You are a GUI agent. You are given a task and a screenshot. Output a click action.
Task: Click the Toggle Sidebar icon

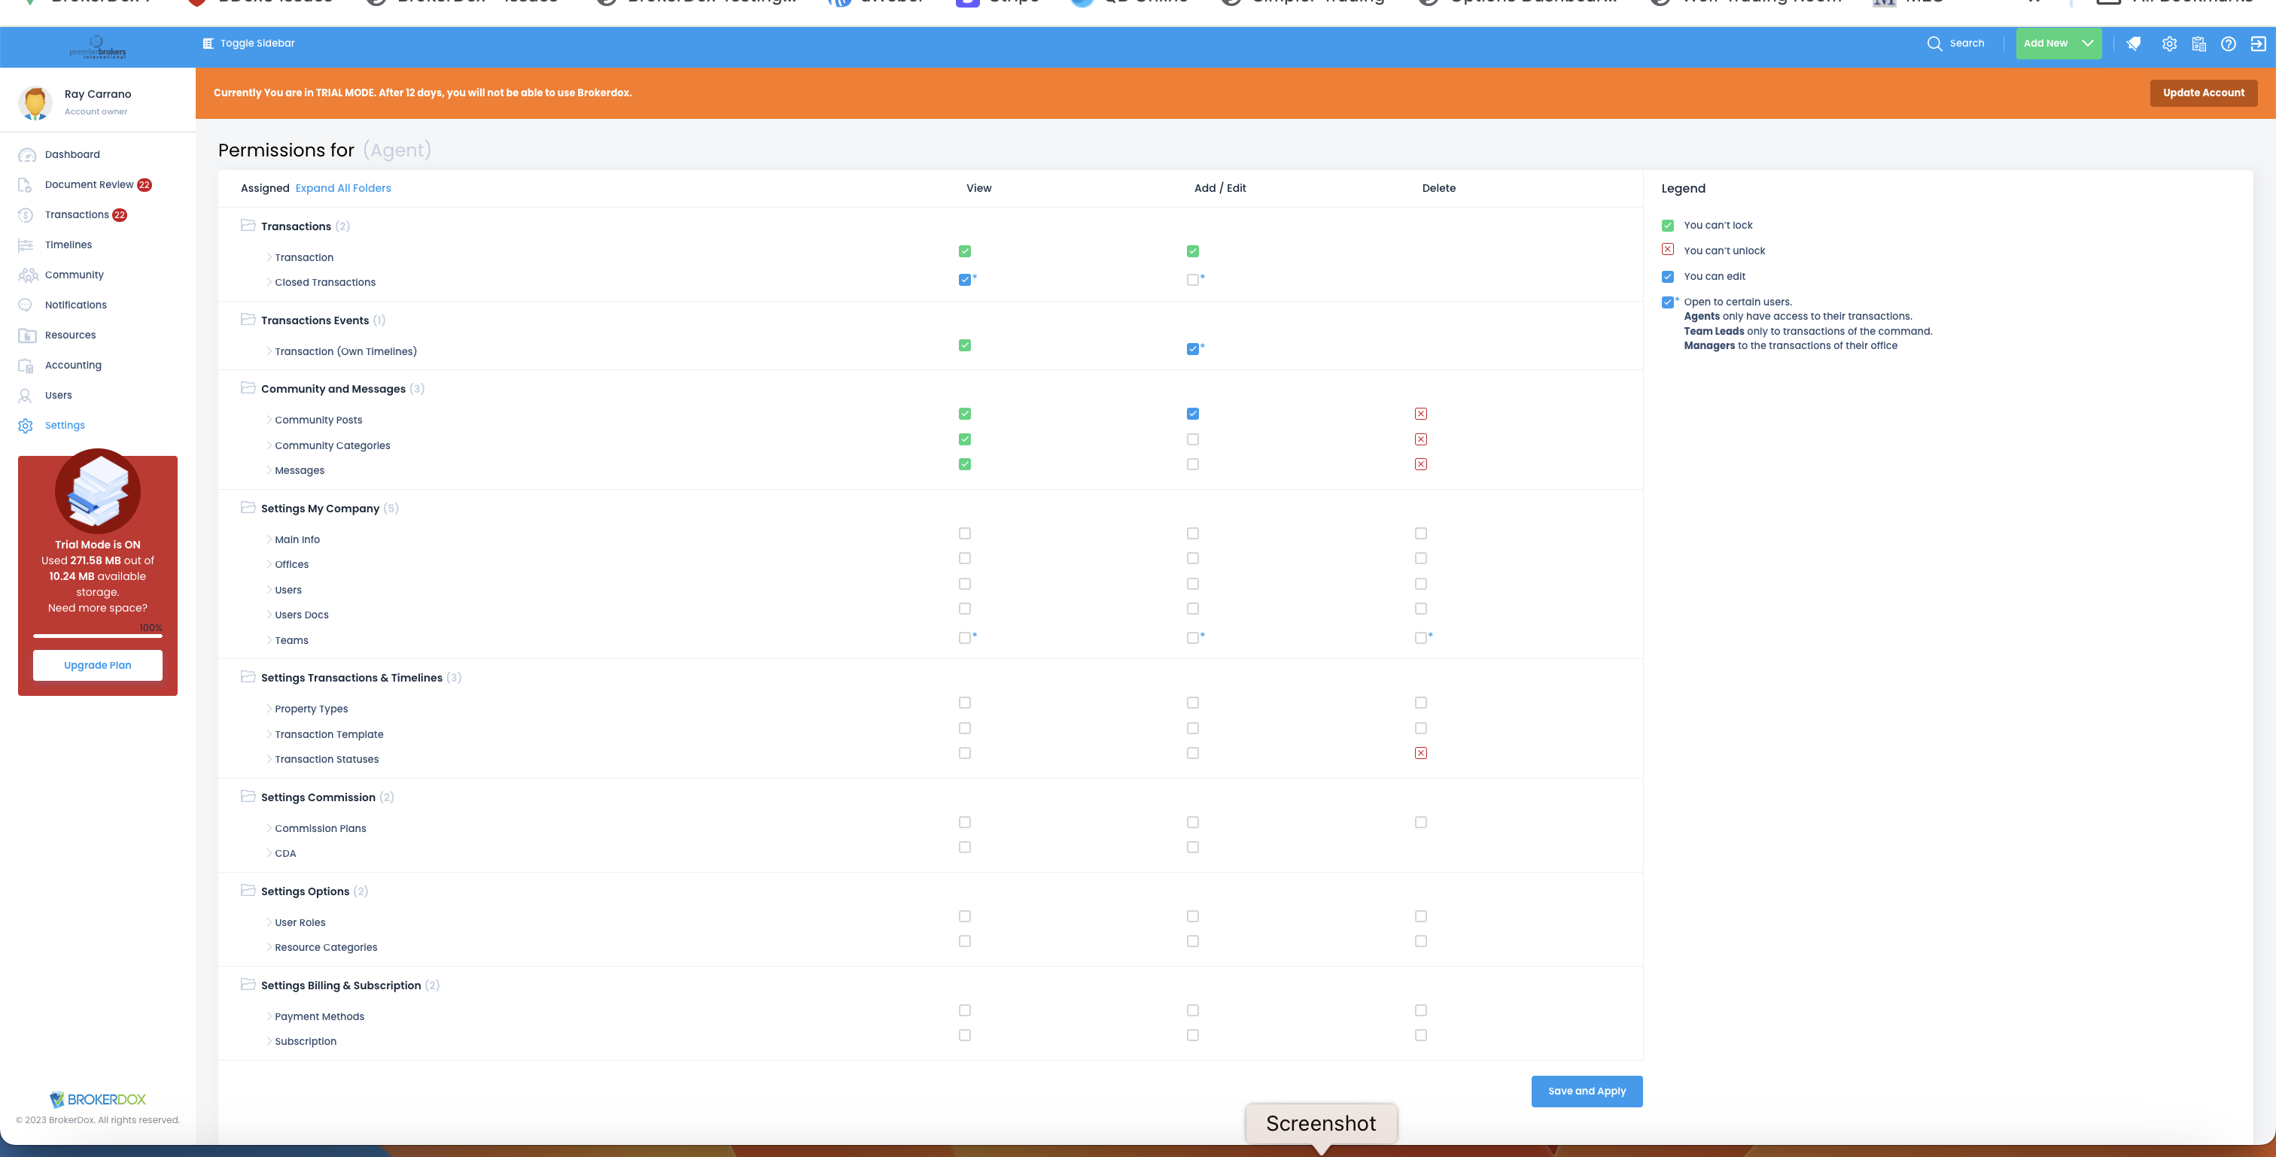pyautogui.click(x=208, y=44)
